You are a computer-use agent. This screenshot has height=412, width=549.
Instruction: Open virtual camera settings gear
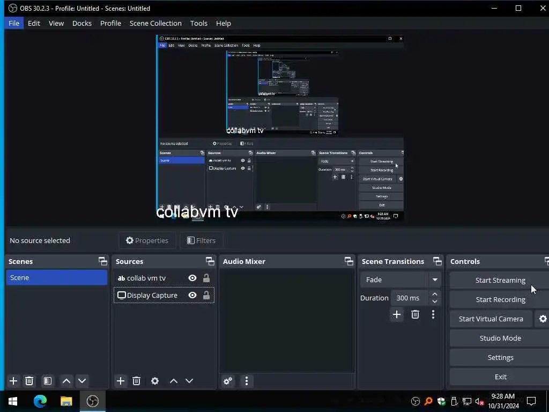(543, 319)
